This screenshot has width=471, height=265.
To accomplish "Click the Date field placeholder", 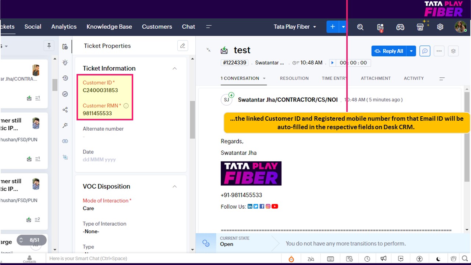I will (99, 160).
